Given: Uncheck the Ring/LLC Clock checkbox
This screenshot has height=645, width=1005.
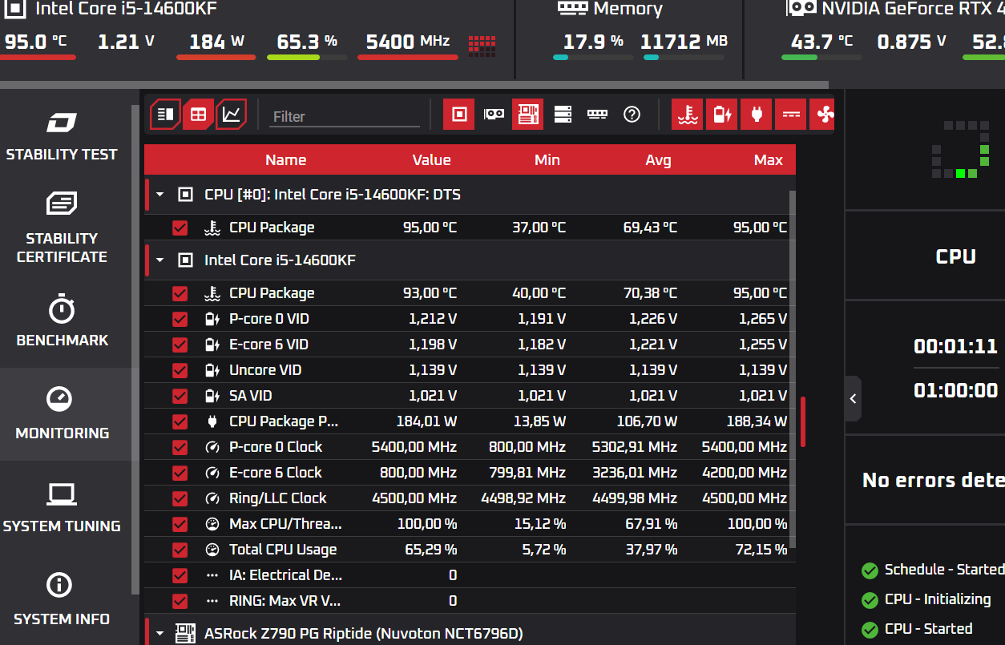Looking at the screenshot, I should coord(180,498).
